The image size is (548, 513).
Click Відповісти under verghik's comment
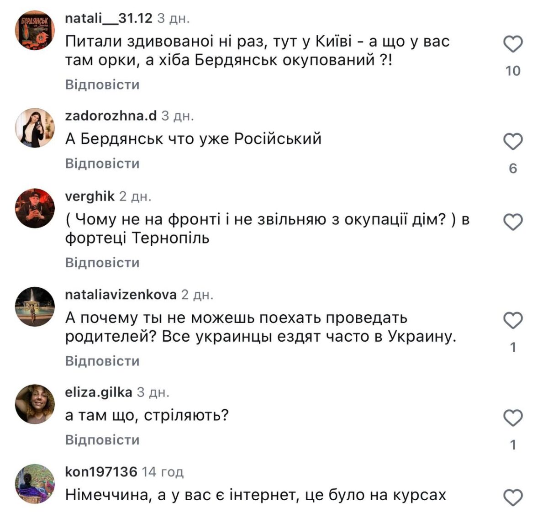click(102, 263)
